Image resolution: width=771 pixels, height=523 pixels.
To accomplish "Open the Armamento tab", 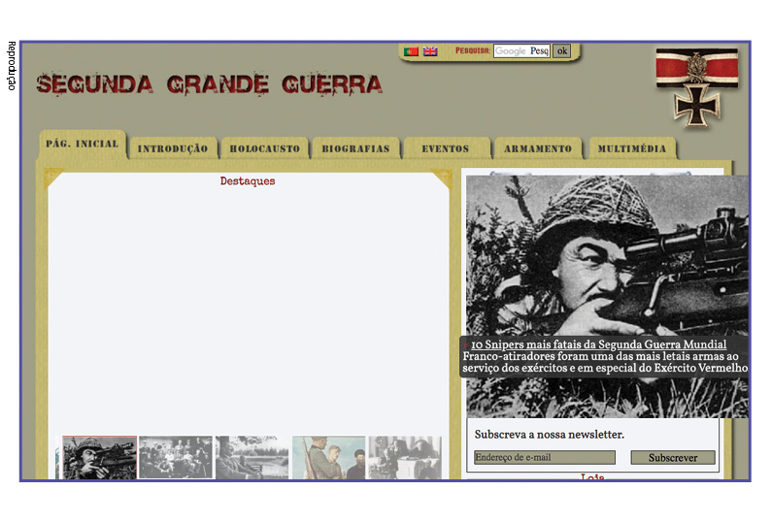I will pos(538,149).
